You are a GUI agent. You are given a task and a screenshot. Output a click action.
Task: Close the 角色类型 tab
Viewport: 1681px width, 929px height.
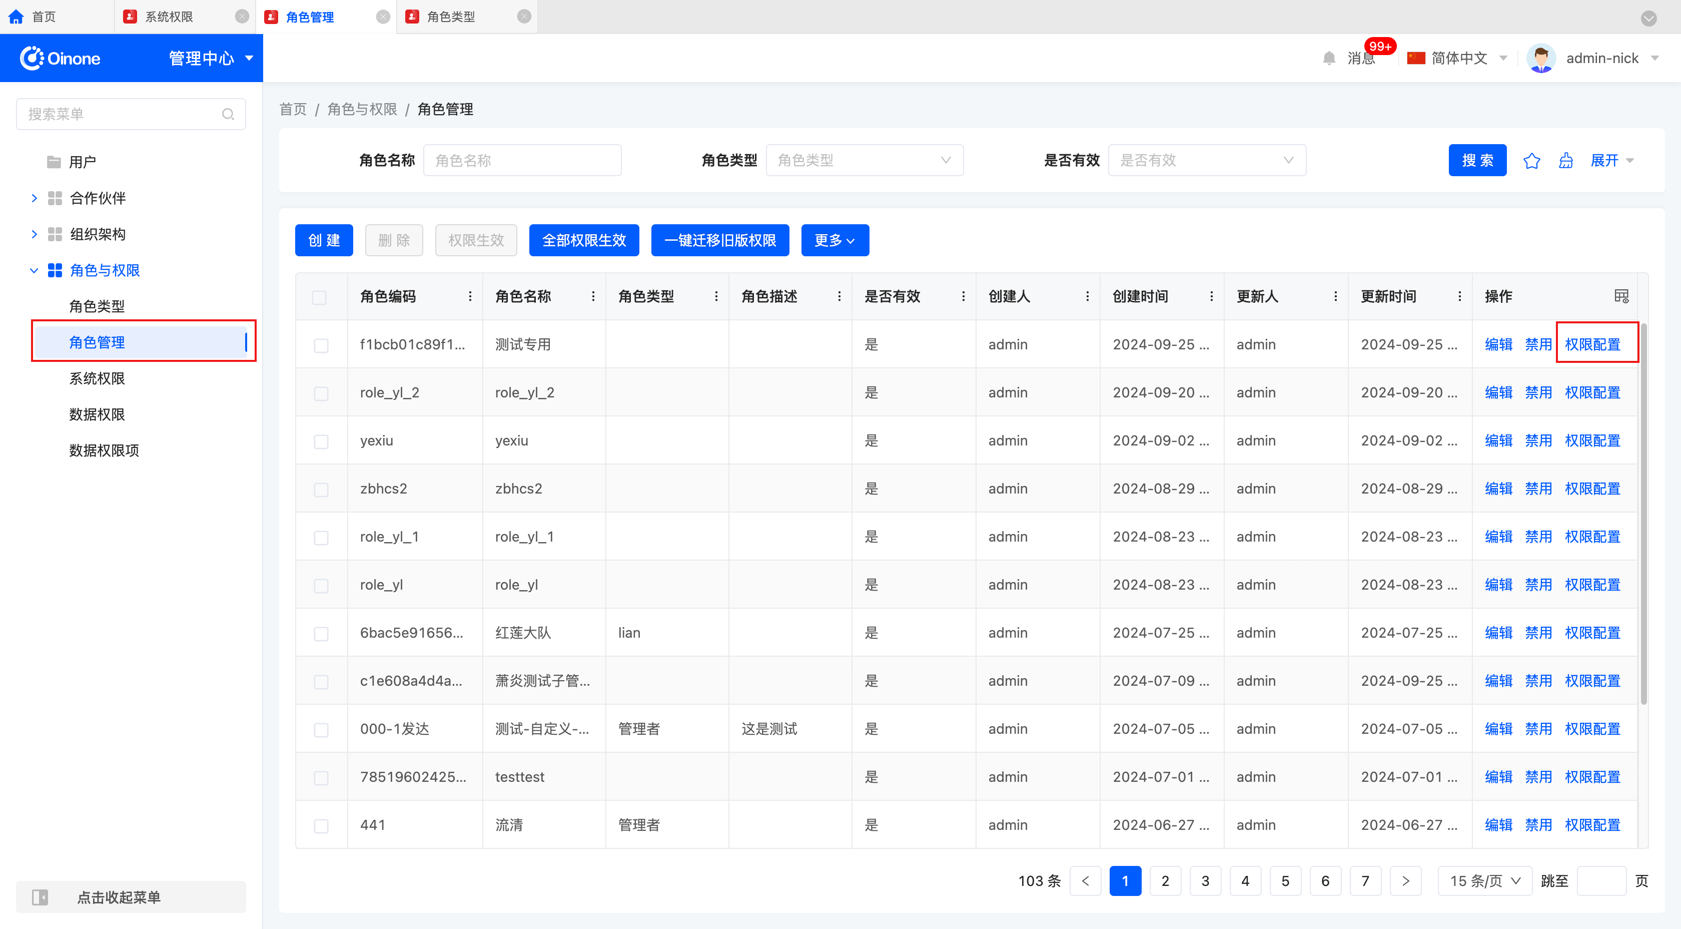tap(524, 17)
